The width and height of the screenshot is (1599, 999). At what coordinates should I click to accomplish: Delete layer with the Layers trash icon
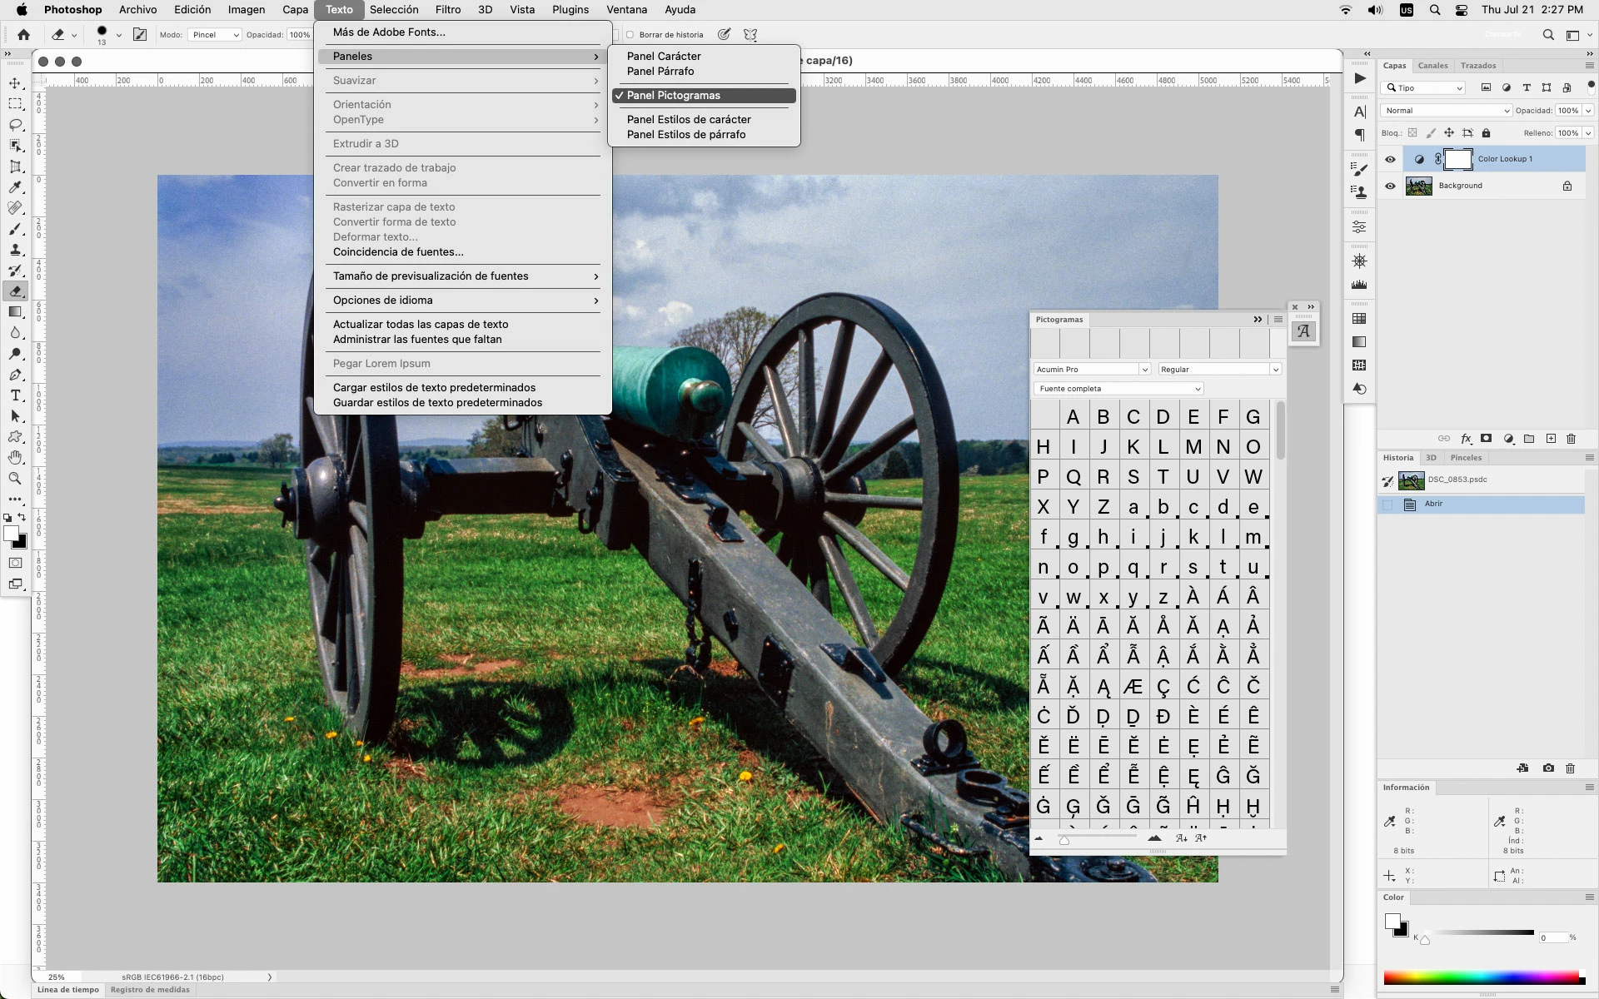[x=1572, y=439]
